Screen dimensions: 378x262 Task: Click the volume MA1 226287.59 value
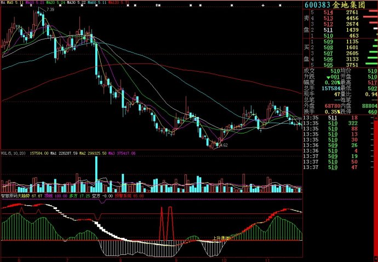coord(65,153)
